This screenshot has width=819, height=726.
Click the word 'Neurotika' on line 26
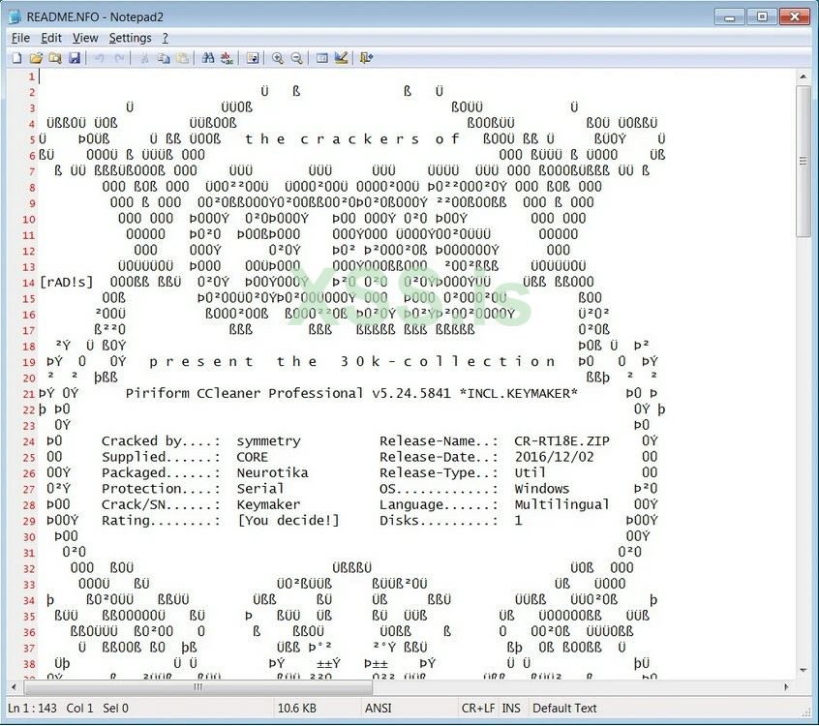click(272, 472)
